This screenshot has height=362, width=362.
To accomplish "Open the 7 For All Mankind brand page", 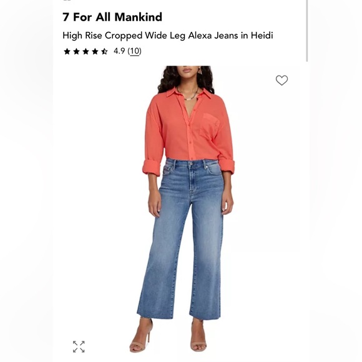I will point(112,17).
